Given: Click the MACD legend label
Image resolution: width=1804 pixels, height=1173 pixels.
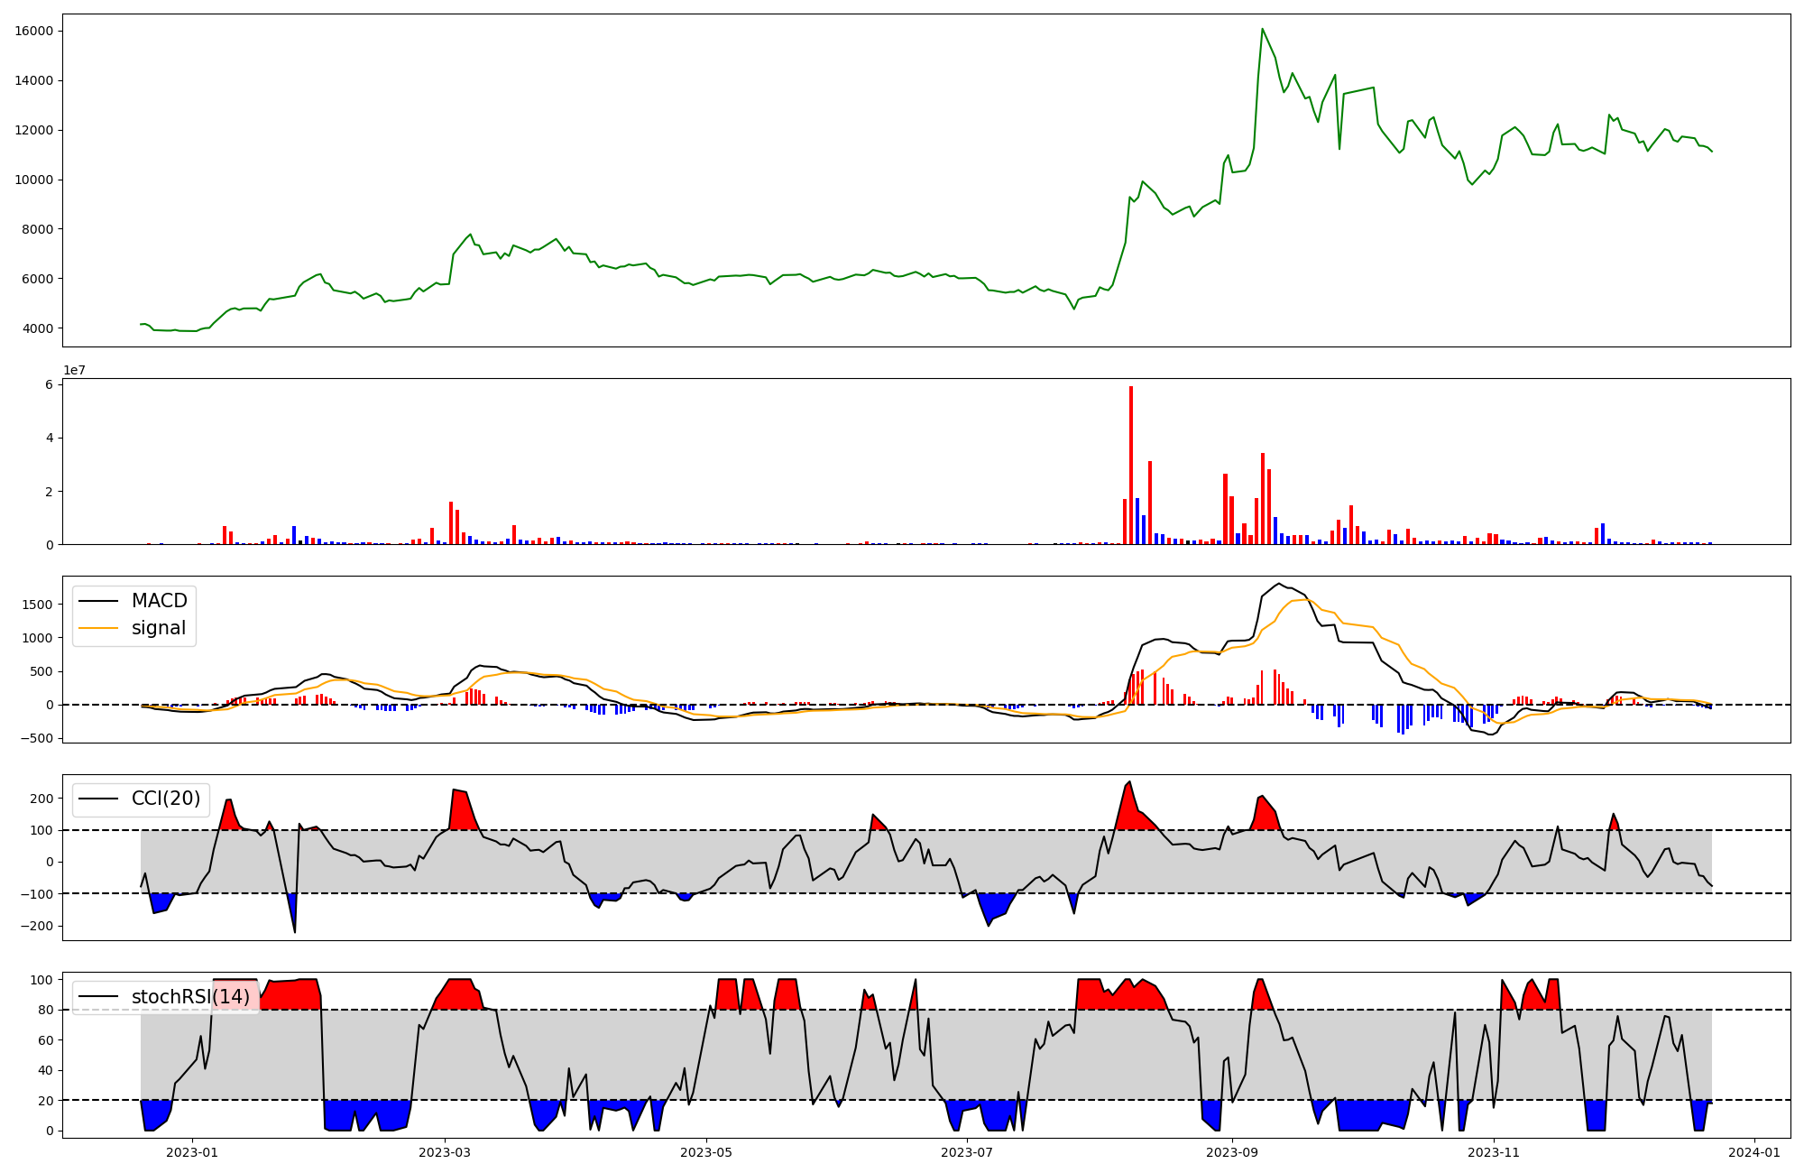Looking at the screenshot, I should pos(159,601).
